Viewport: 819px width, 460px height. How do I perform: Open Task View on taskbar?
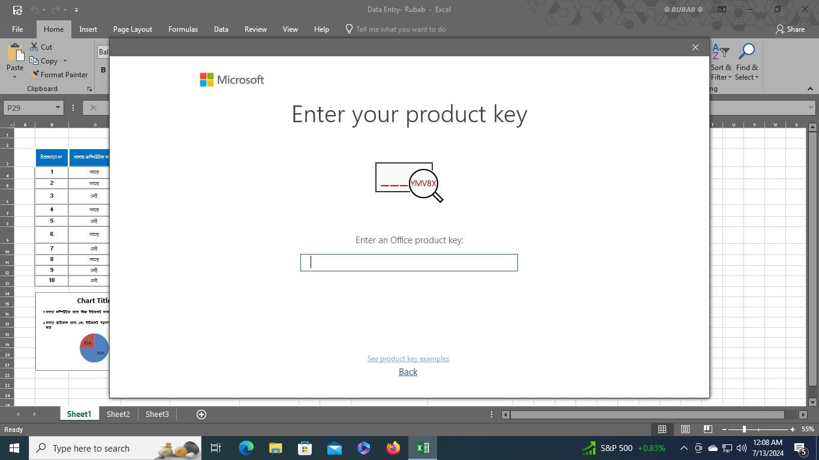(x=216, y=448)
